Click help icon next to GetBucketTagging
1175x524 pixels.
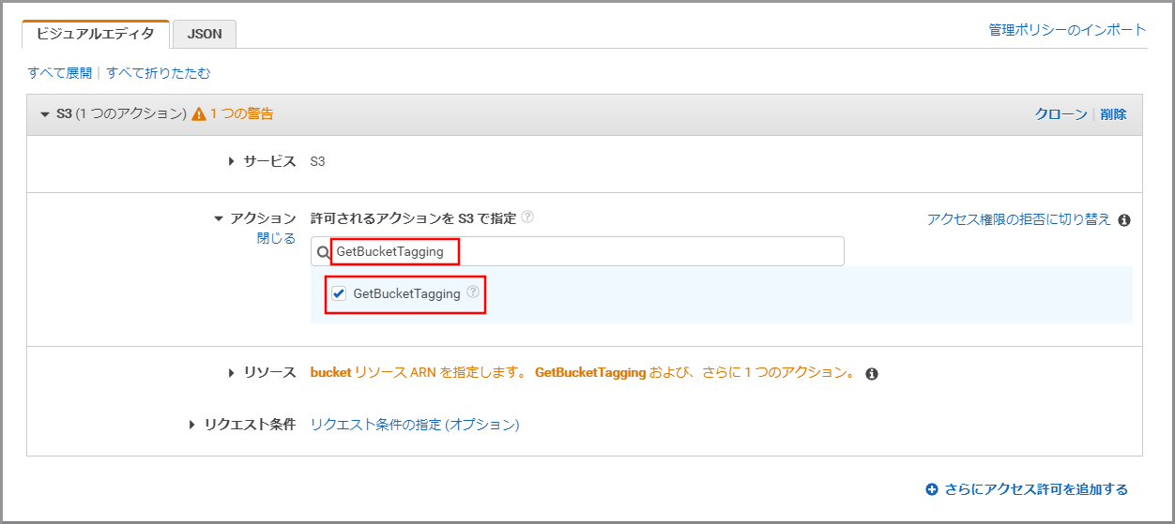point(473,292)
